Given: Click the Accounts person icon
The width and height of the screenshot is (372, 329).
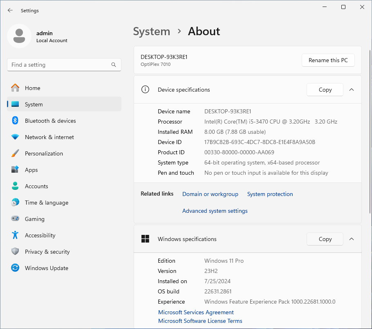Looking at the screenshot, I should click(15, 186).
